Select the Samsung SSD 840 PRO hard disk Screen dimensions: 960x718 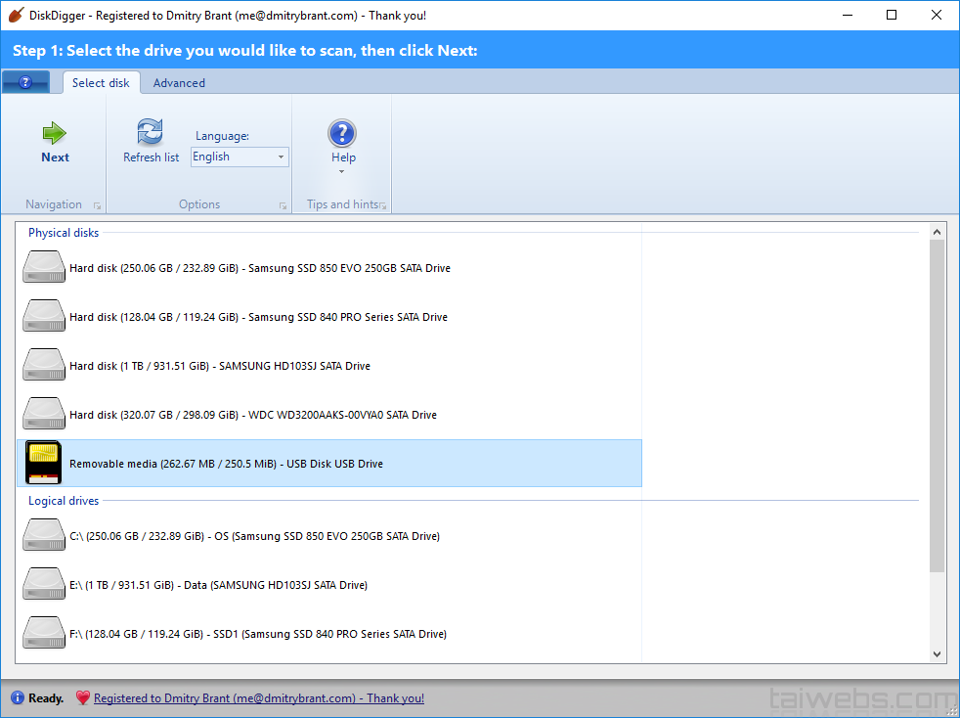258,317
